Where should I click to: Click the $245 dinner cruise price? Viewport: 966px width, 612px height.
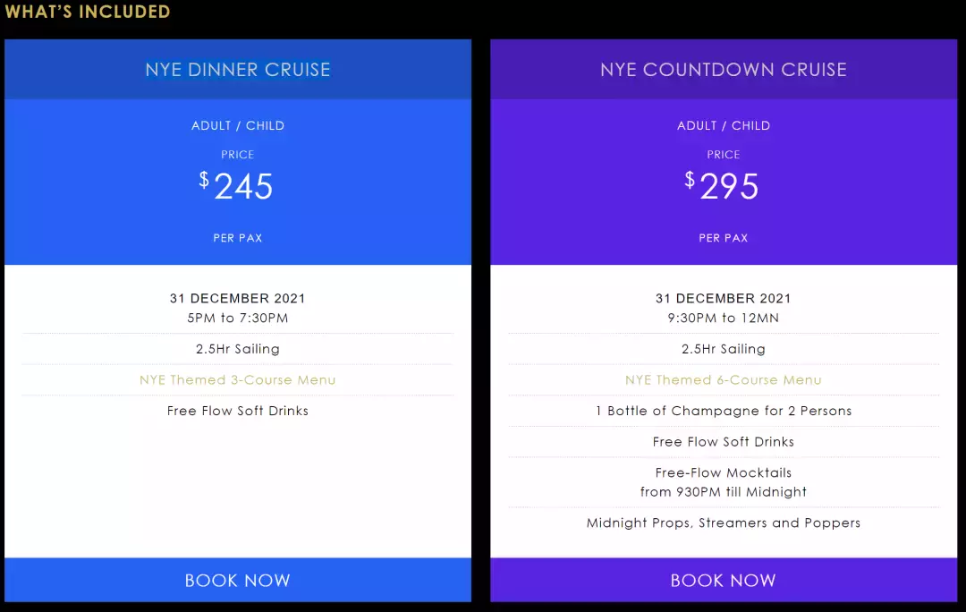[237, 186]
